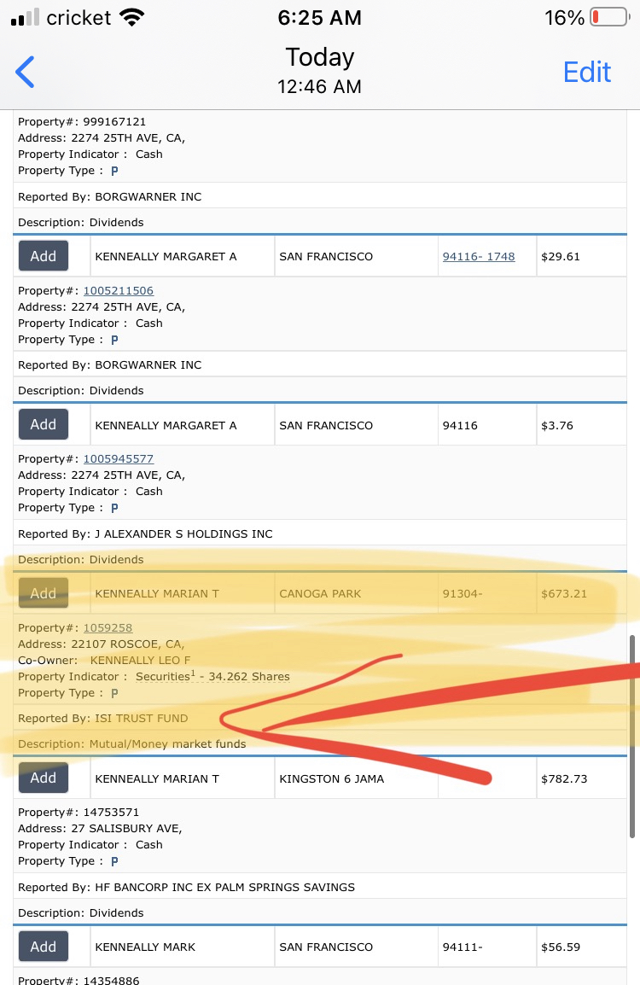Click Property#: 999167121 text
Image resolution: width=640 pixels, height=985 pixels.
point(82,122)
